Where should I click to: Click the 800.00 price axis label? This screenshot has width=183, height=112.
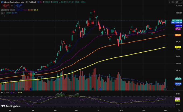[178, 42]
